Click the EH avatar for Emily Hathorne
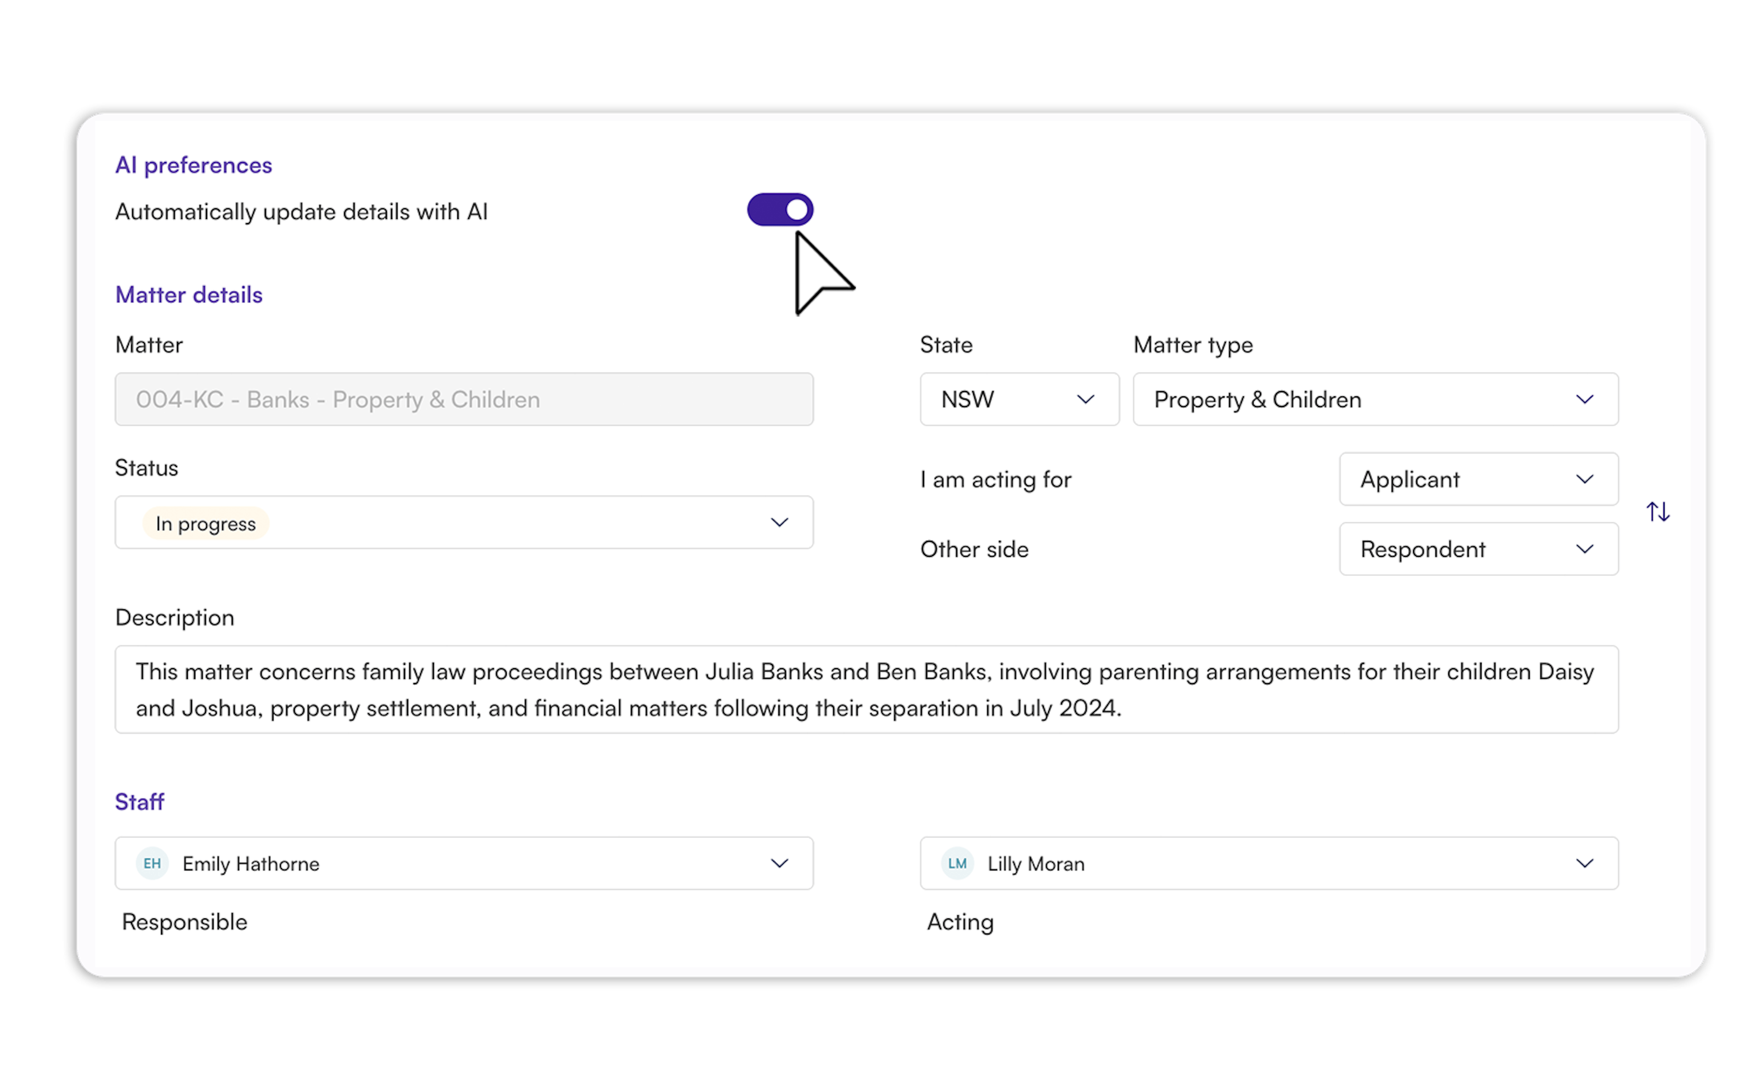The width and height of the screenshot is (1756, 1088). click(x=152, y=863)
